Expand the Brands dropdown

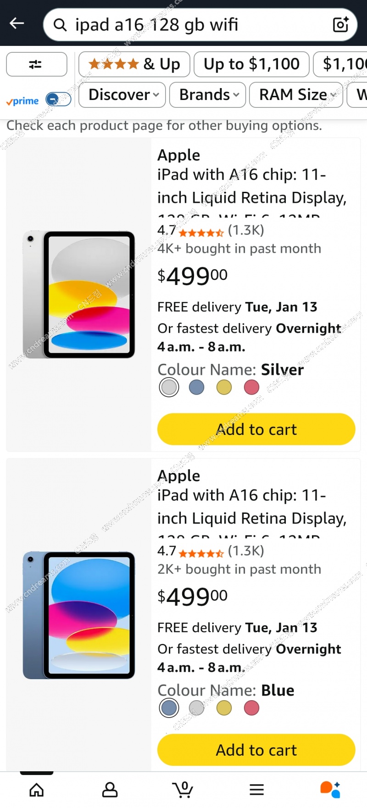(x=208, y=95)
